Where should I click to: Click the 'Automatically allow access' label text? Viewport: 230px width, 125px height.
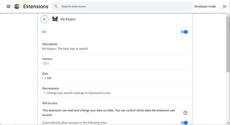click(74, 123)
